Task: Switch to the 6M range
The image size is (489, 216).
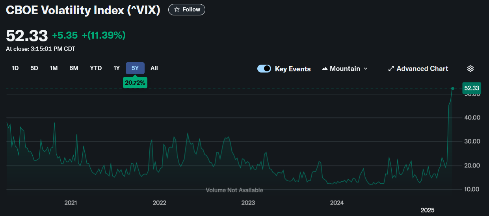Action: (74, 68)
